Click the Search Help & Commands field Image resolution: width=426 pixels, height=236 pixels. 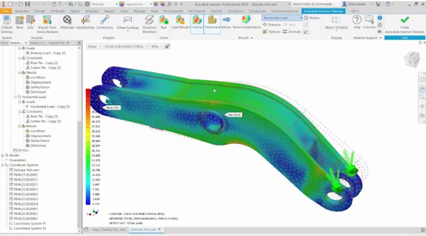click(313, 4)
